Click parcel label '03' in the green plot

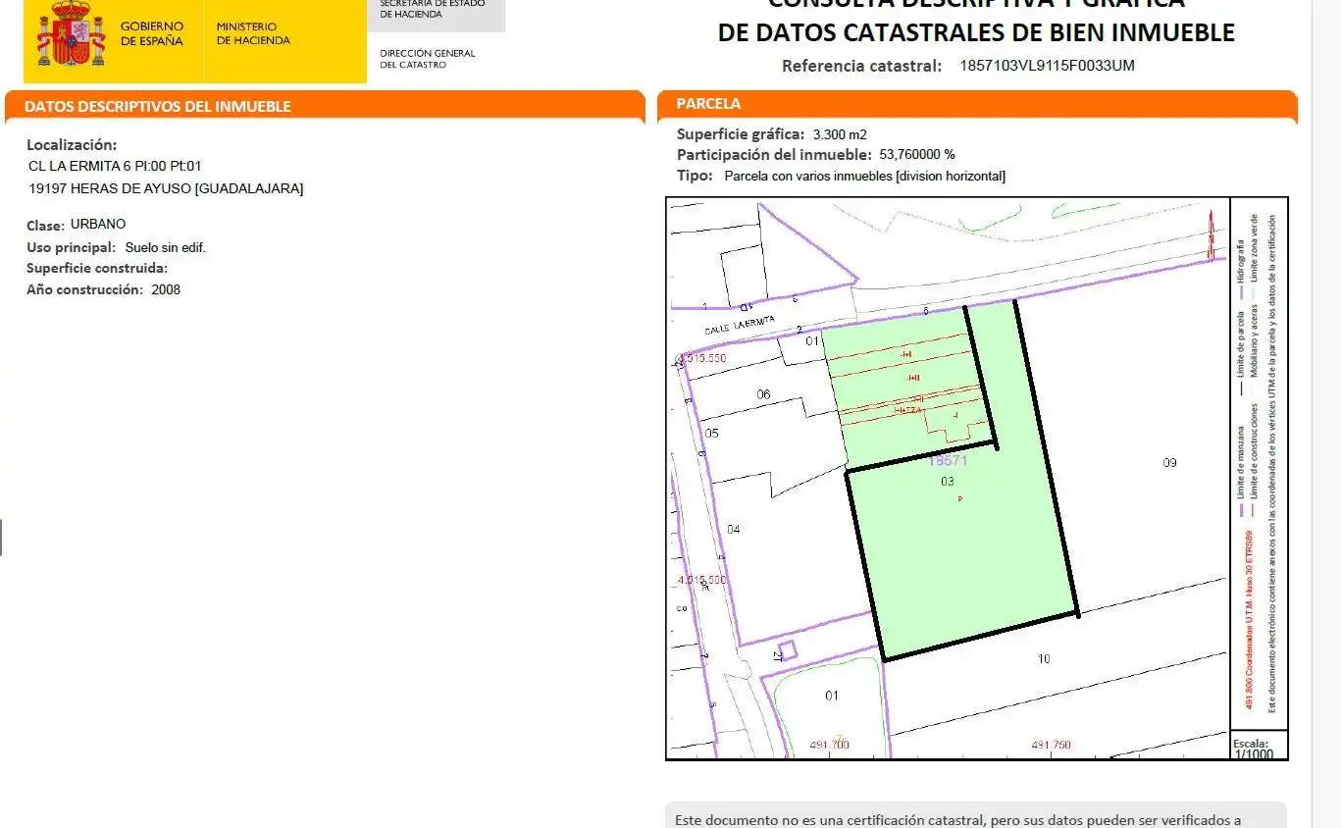pos(947,481)
